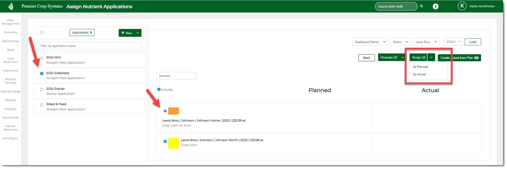Expand the Dashboard Demo dropdown
Image resolution: width=507 pixels, height=169 pixels.
[370, 42]
